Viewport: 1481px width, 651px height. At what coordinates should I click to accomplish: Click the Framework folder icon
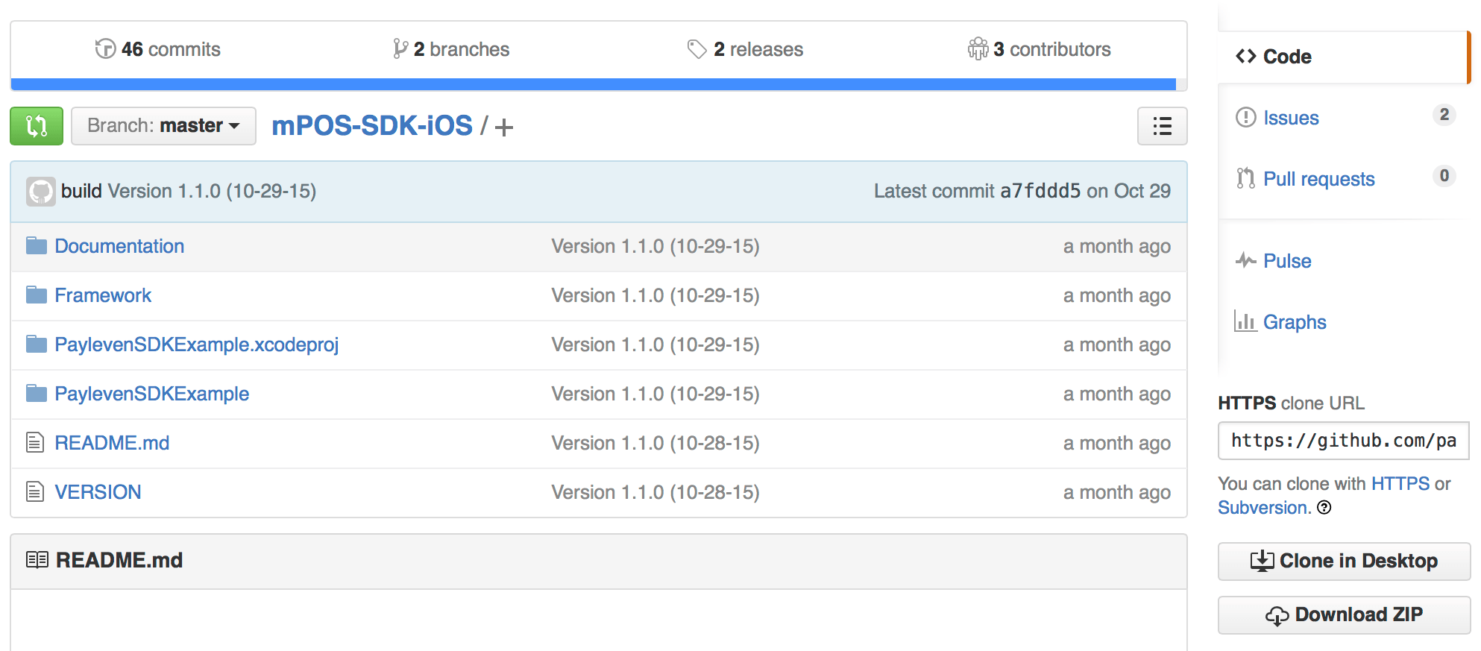[37, 295]
